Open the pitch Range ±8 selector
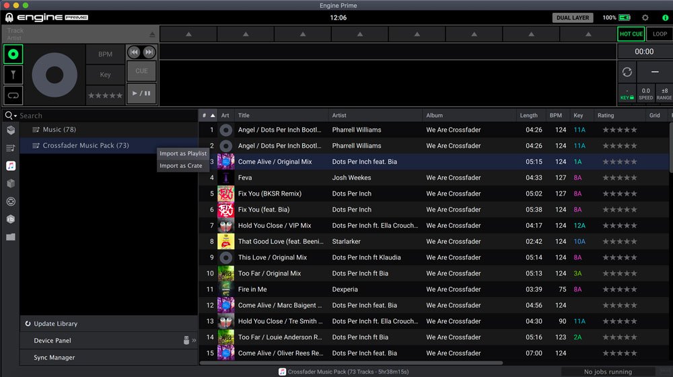This screenshot has width=673, height=377. coord(664,94)
